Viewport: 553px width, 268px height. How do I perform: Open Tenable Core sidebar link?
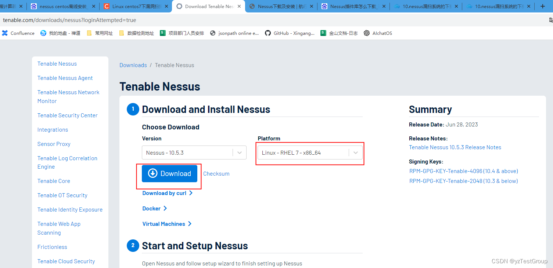tap(54, 181)
